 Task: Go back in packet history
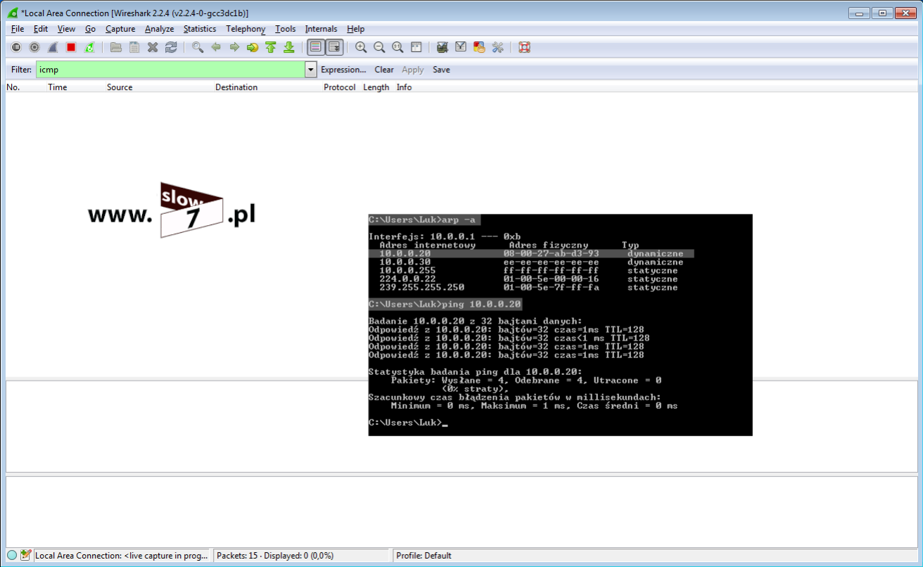216,47
